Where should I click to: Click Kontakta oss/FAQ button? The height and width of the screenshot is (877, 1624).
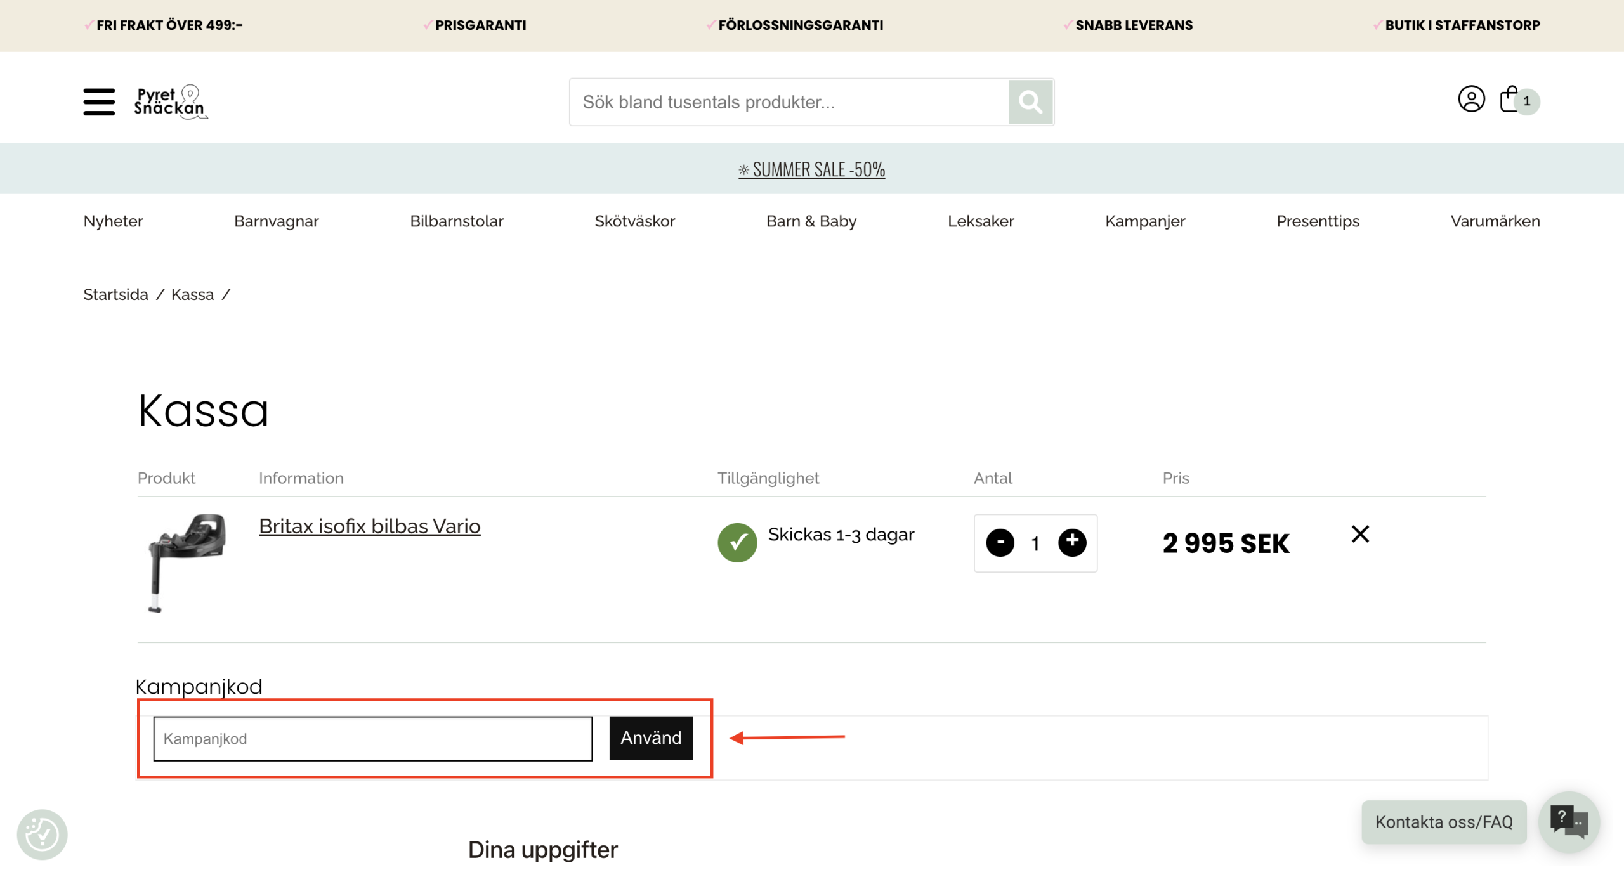coord(1444,822)
